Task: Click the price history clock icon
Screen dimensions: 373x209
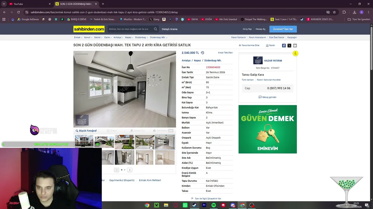Action: 203,53
